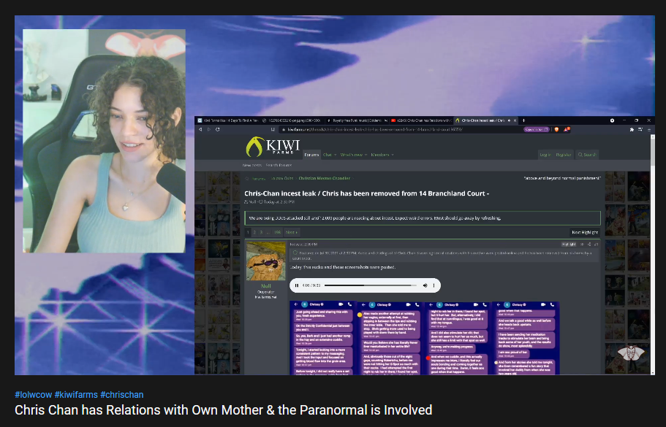
Task: Open the #chrischan hashtag
Action: [122, 395]
